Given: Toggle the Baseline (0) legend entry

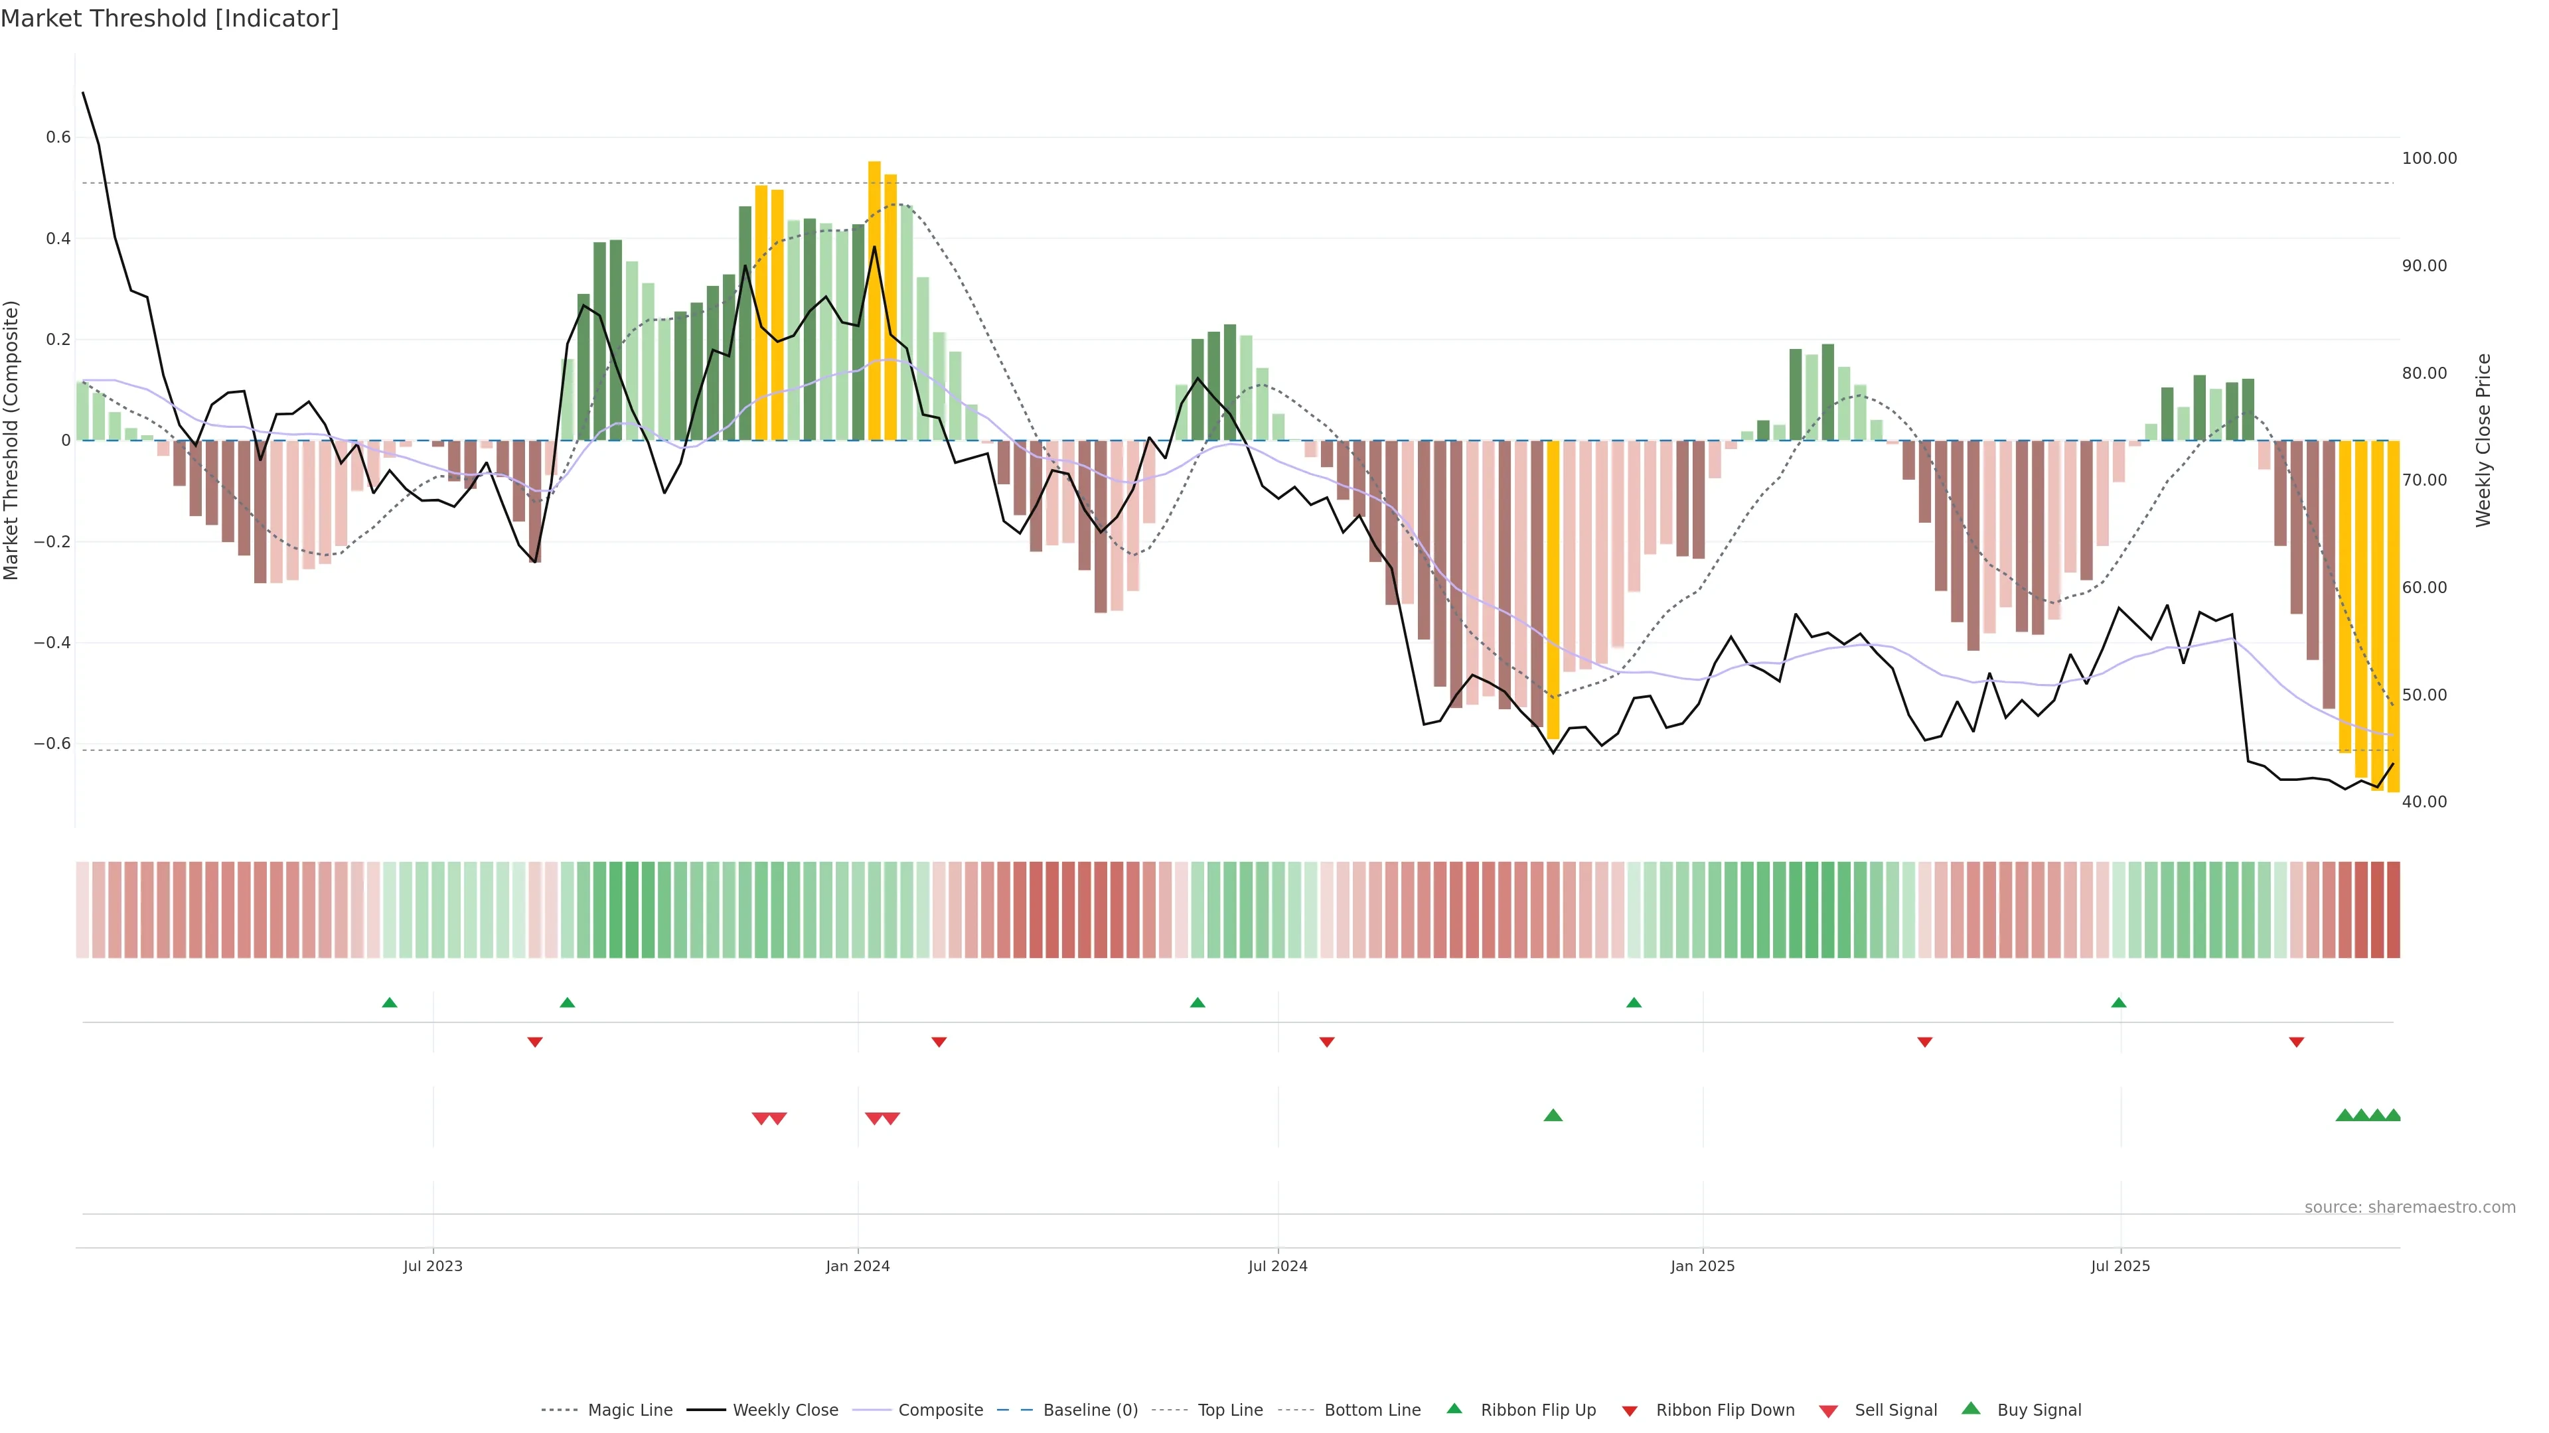Looking at the screenshot, I should (1091, 1410).
